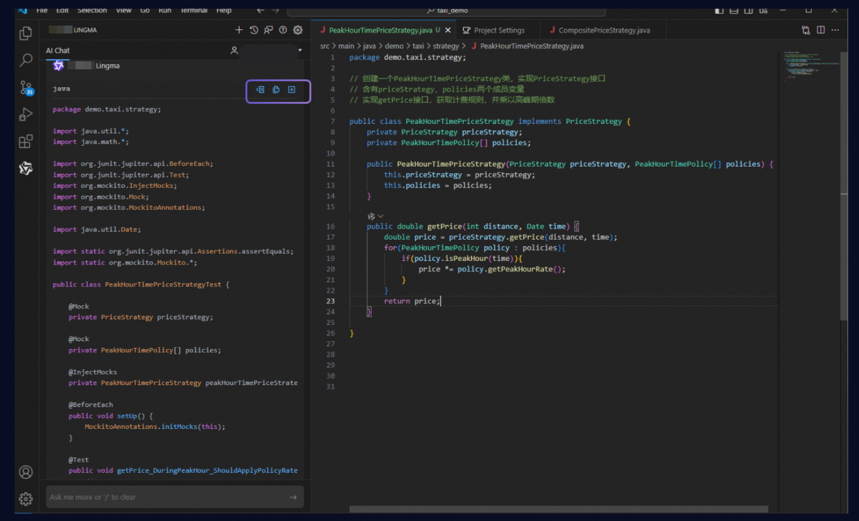
Task: Open the AI Chat account dropdown arrow
Action: pyautogui.click(x=300, y=50)
